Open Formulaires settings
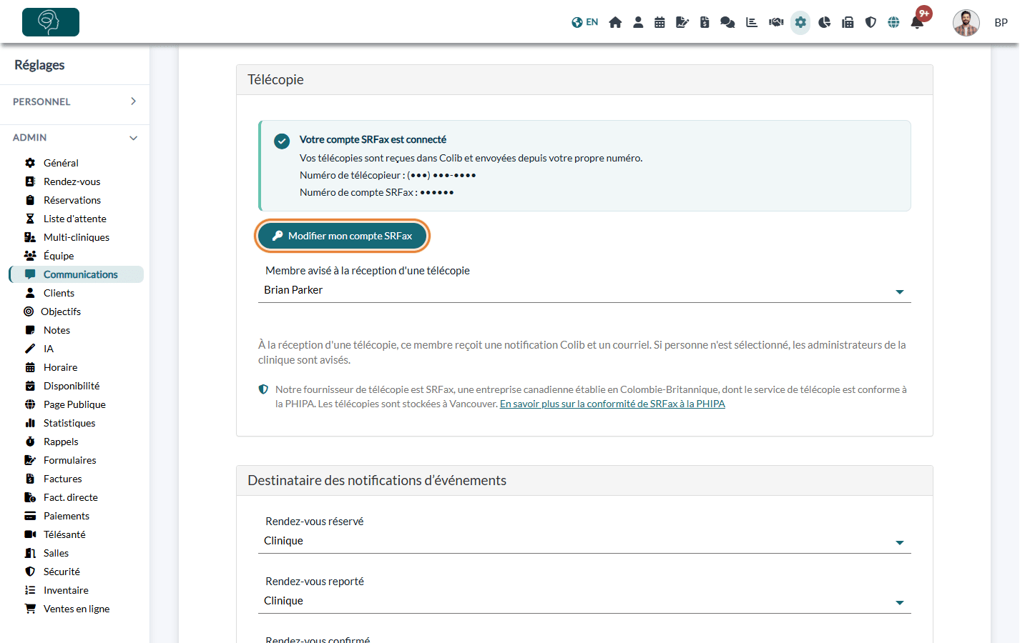This screenshot has width=1030, height=643. tap(69, 460)
